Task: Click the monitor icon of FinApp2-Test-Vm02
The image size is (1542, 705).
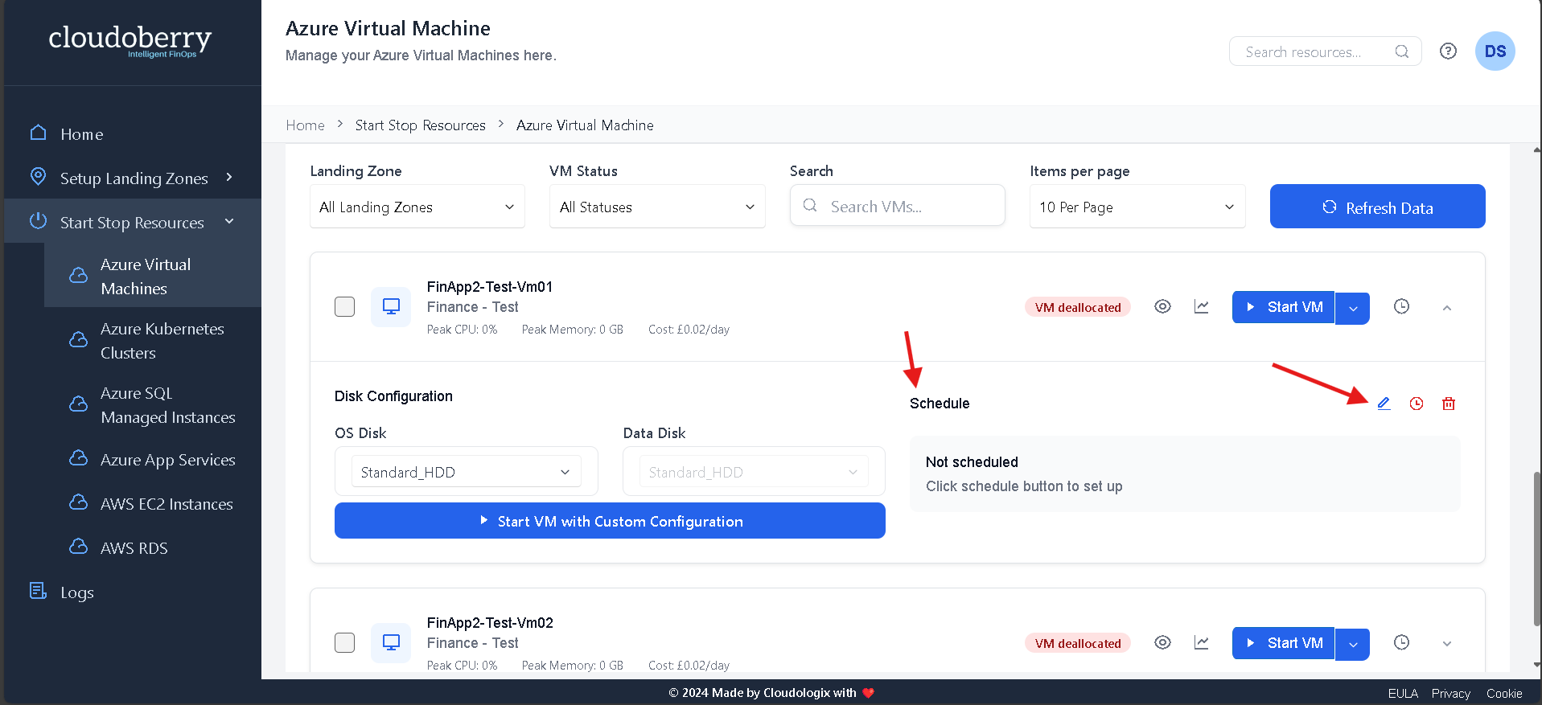Action: click(x=391, y=643)
